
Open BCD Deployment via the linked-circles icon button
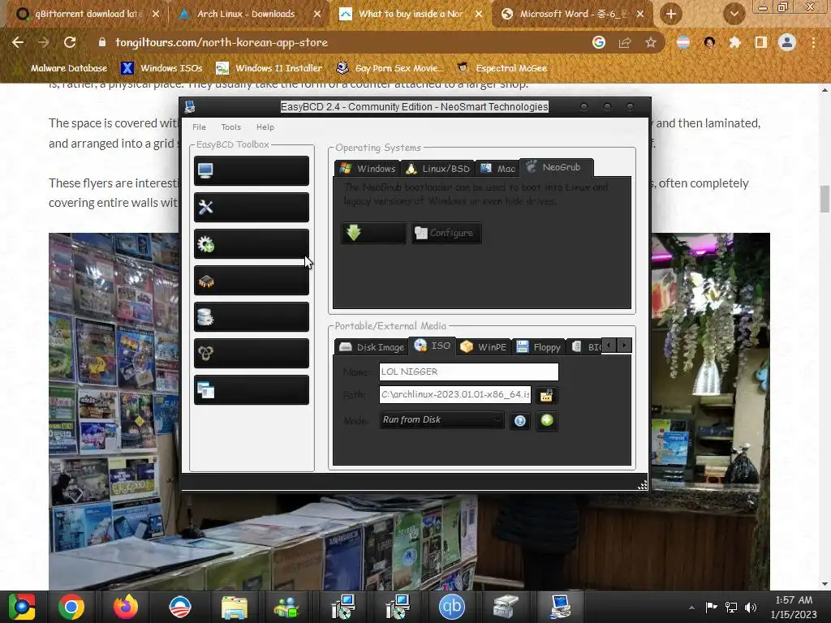(x=252, y=354)
